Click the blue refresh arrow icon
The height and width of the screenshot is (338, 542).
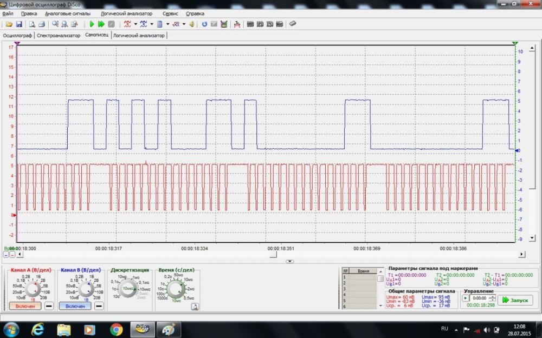pos(204,24)
